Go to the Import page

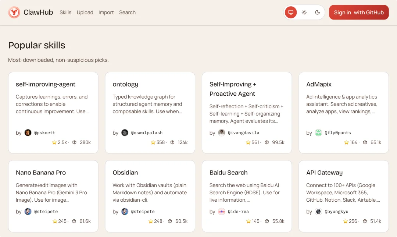(106, 13)
